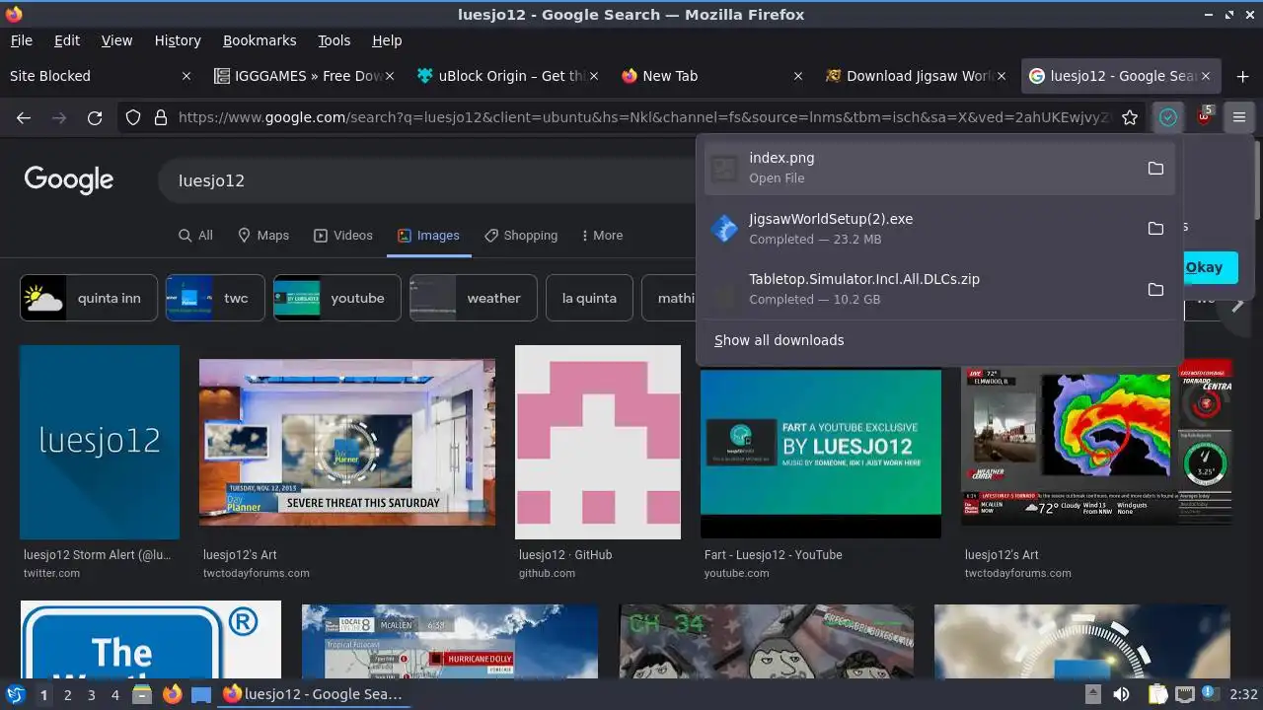Open Fart - Luesjo12 YouTube thumbnail
This screenshot has height=710, width=1263.
click(821, 454)
